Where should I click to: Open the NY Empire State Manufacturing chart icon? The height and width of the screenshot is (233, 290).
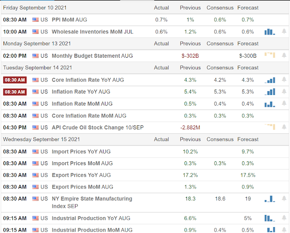[270, 199]
